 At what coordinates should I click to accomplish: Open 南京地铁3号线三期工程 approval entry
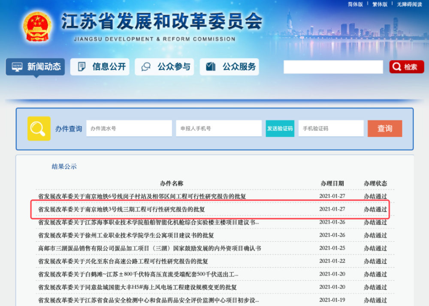pyautogui.click(x=122, y=210)
